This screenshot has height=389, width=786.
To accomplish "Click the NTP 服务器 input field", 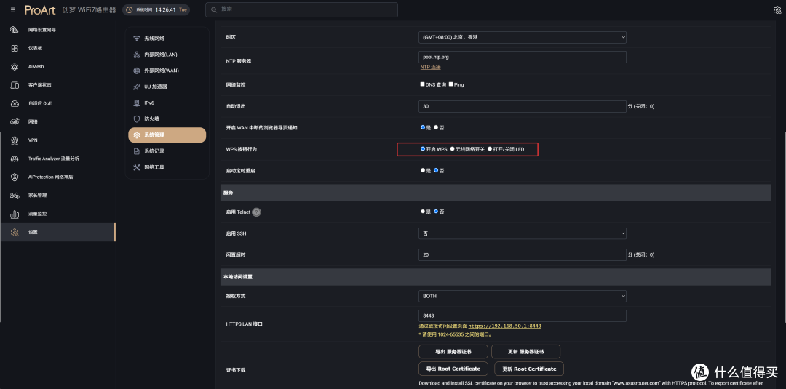I will [x=523, y=57].
